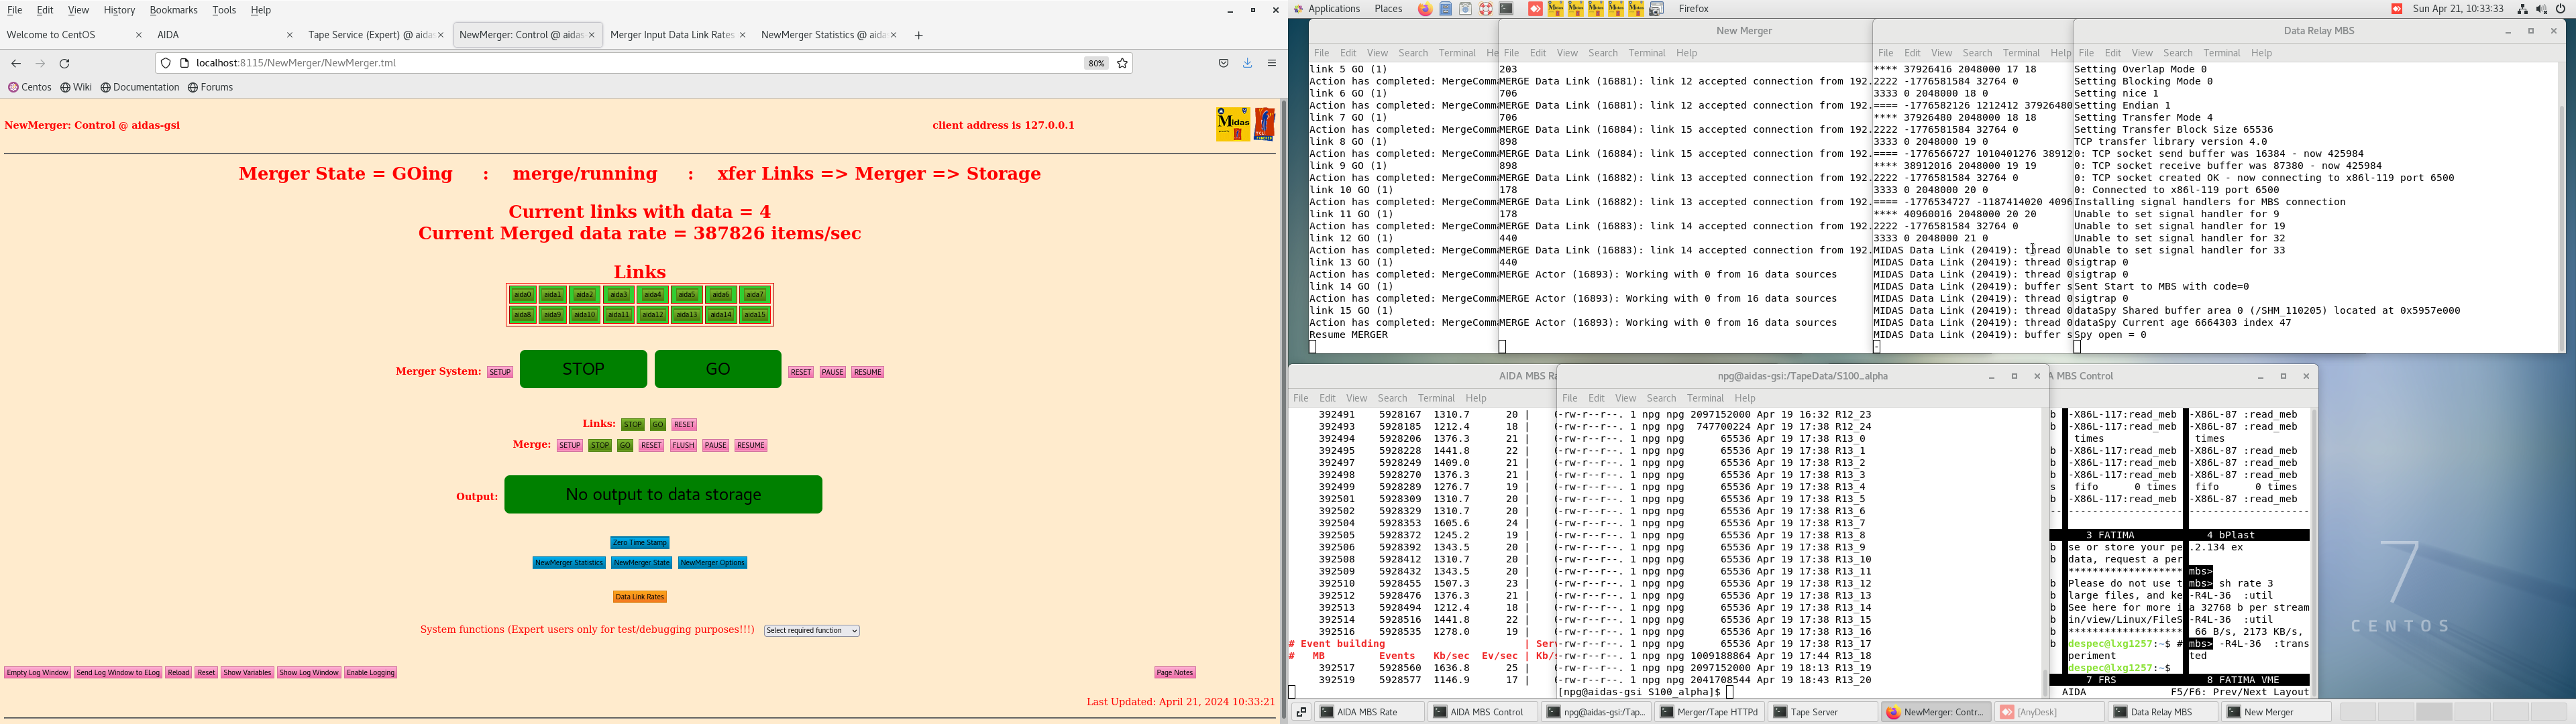Click the AnyDesk tray icon
Screen dimensions: 2576x724
click(x=2396, y=9)
